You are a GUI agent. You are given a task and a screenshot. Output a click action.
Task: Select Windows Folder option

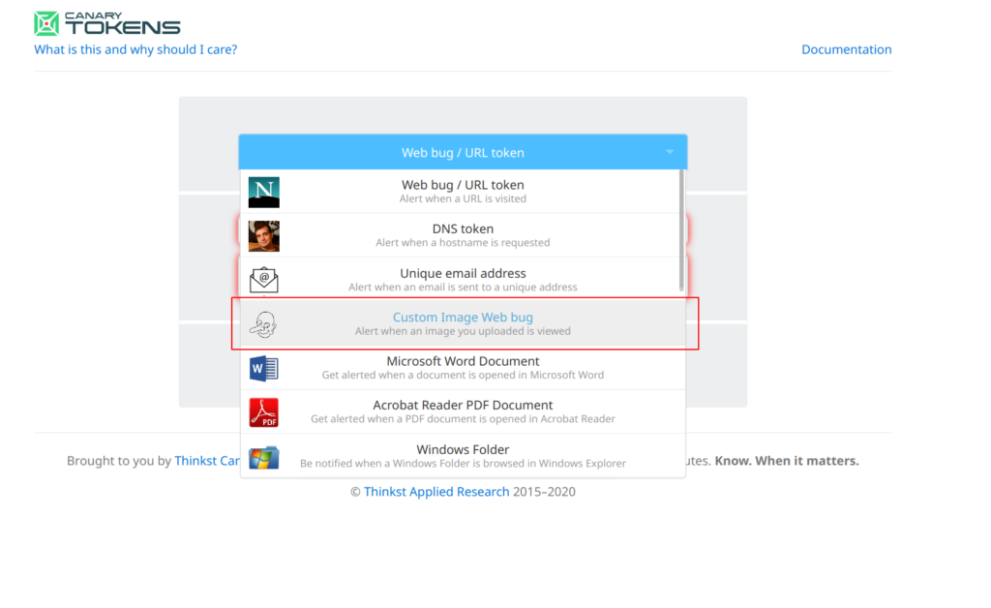click(x=463, y=455)
